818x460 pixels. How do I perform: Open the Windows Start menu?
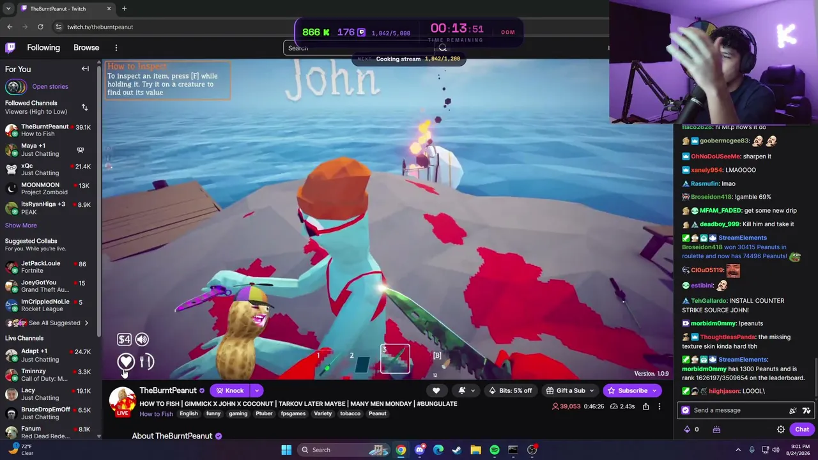286,450
